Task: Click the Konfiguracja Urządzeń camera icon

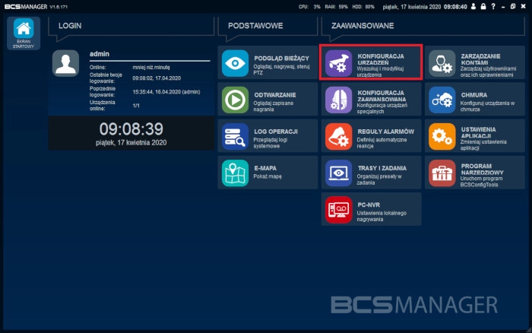Action: (x=339, y=63)
